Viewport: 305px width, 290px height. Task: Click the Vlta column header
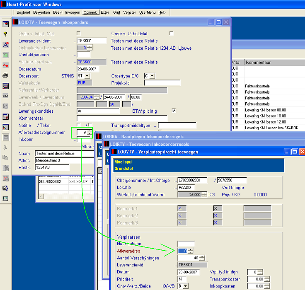pyautogui.click(x=237, y=63)
